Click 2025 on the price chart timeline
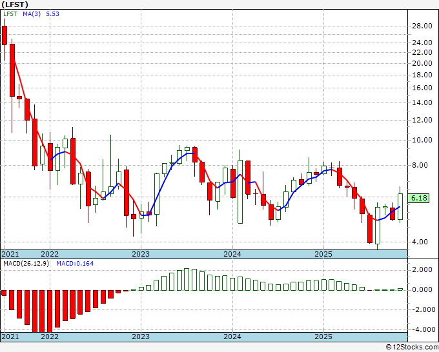This screenshot has width=439, height=352. tap(323, 254)
